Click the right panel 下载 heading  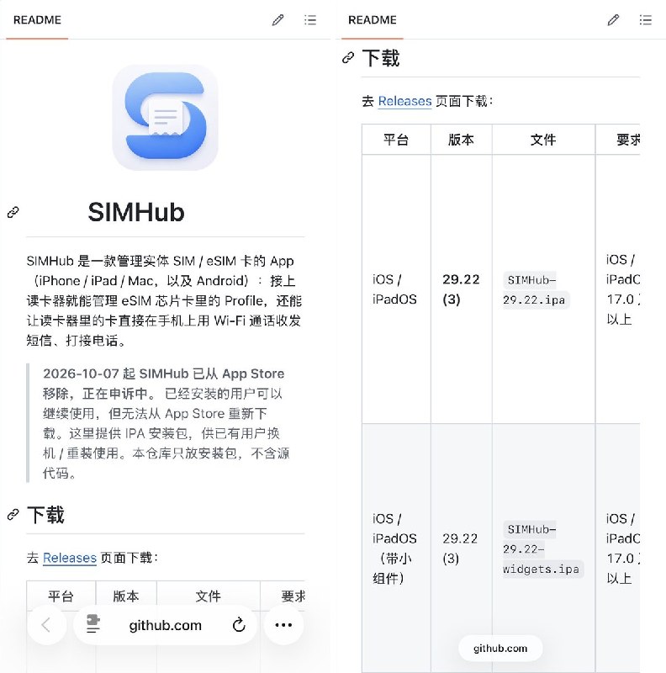click(381, 57)
